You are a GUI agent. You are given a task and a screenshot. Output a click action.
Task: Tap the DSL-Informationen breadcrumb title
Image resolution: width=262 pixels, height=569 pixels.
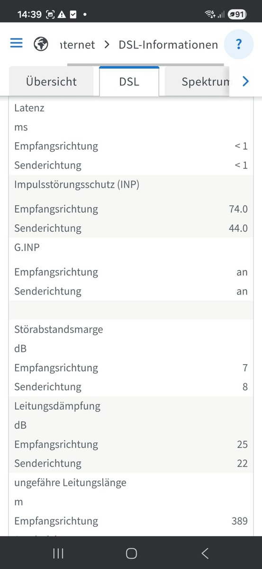point(168,45)
